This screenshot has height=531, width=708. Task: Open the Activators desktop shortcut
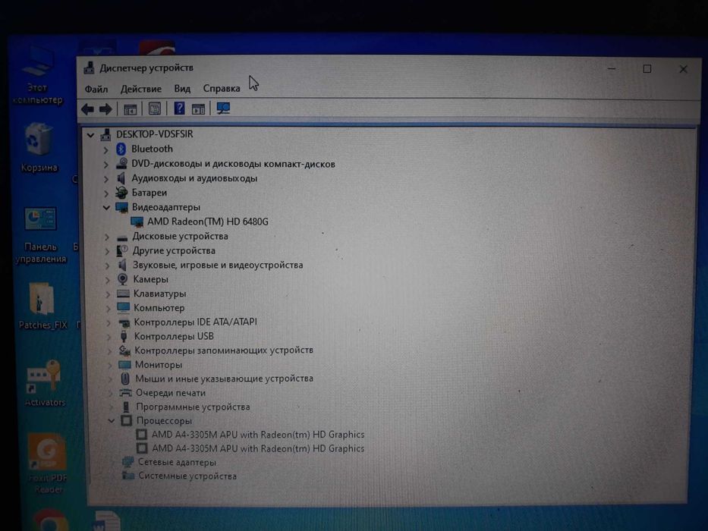[44, 383]
